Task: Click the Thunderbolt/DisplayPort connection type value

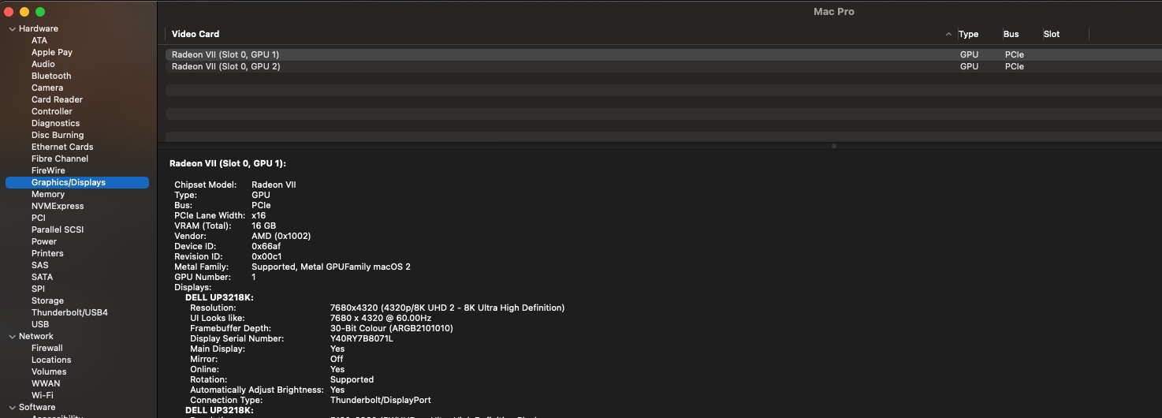Action: pos(381,400)
